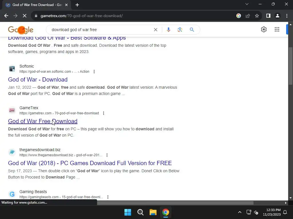Click the muted volume tray icon

256,212
